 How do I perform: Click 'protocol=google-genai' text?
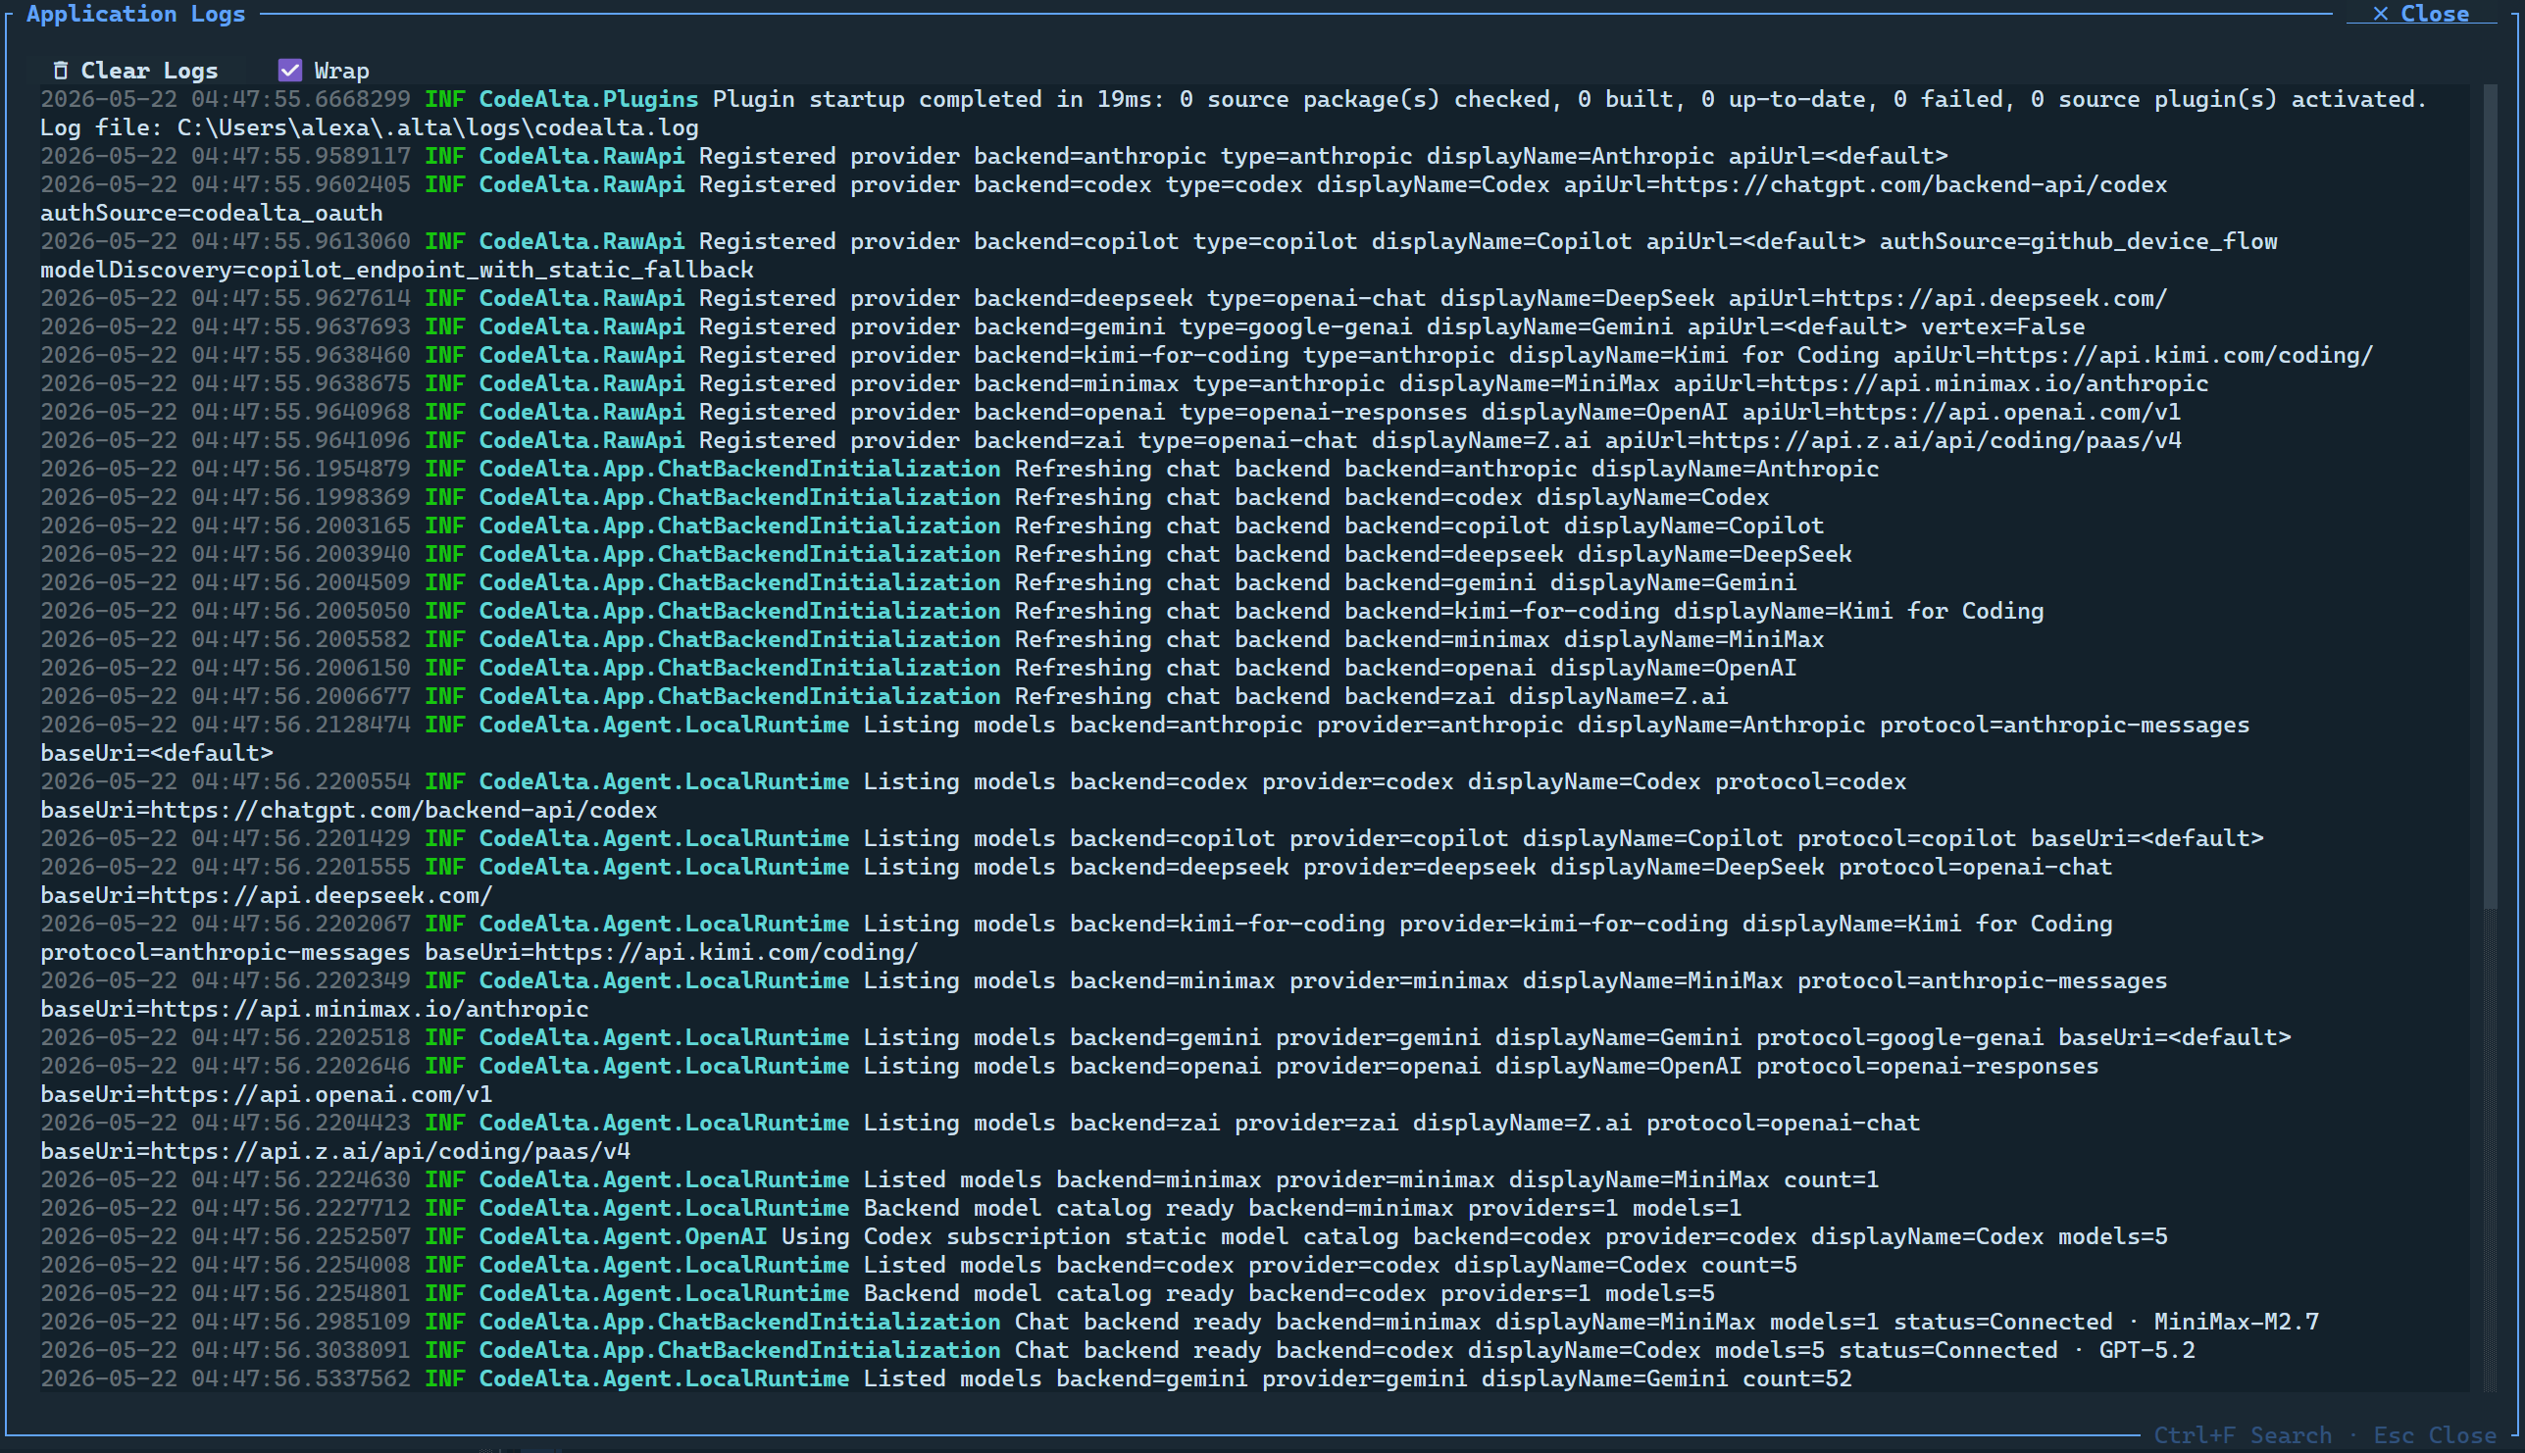(x=1899, y=1038)
